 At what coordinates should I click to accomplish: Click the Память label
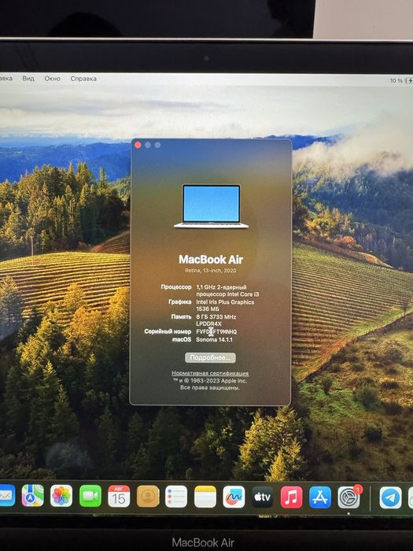pos(181,316)
